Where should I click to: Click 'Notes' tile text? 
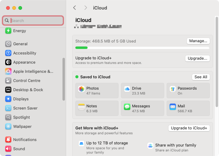tap(92, 106)
